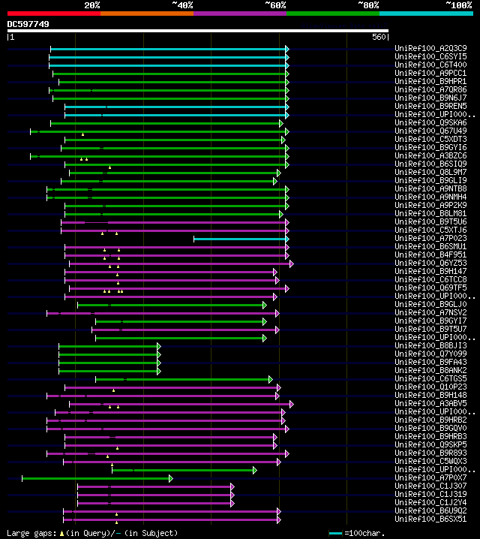Select hit UniRef100_B9GLI9

tap(430, 180)
